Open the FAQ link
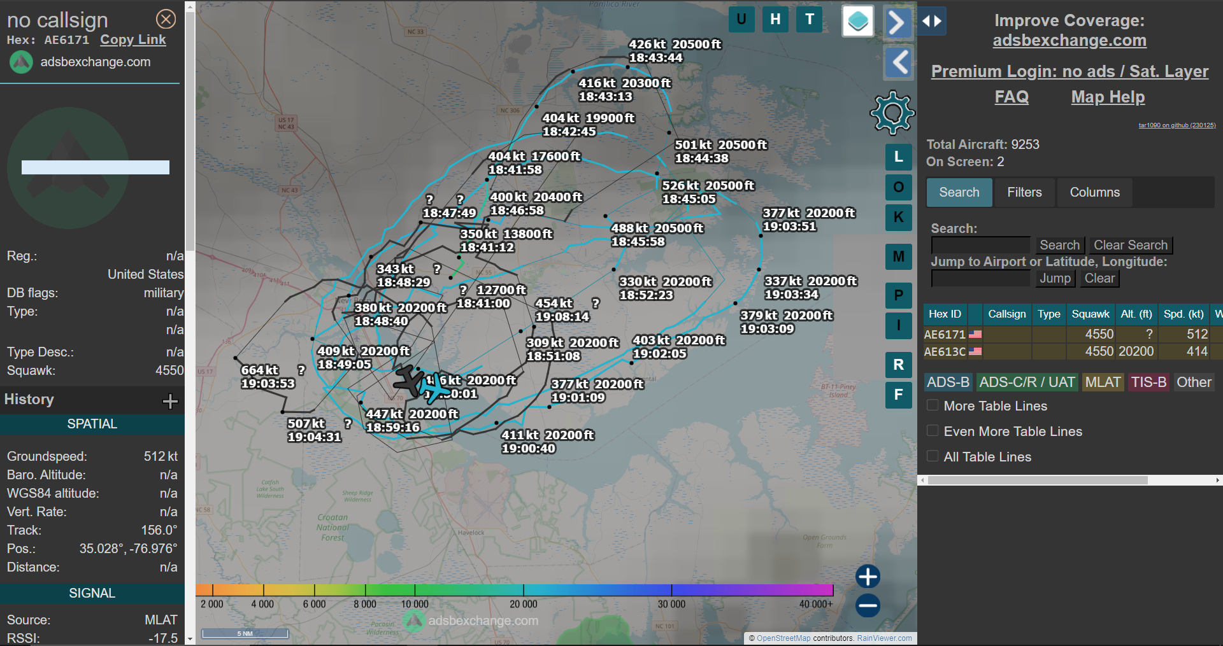Image resolution: width=1223 pixels, height=646 pixels. tap(1012, 97)
